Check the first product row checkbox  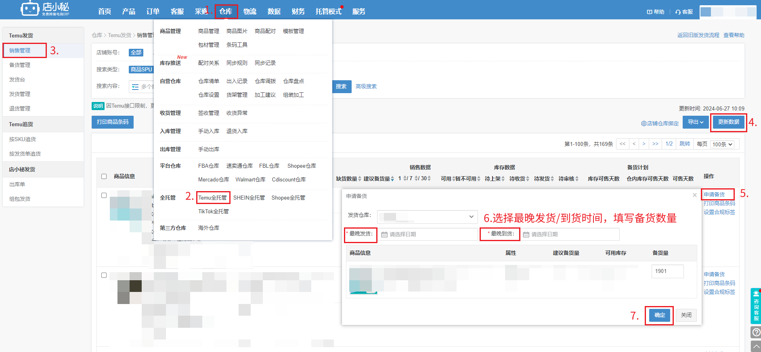(104, 195)
